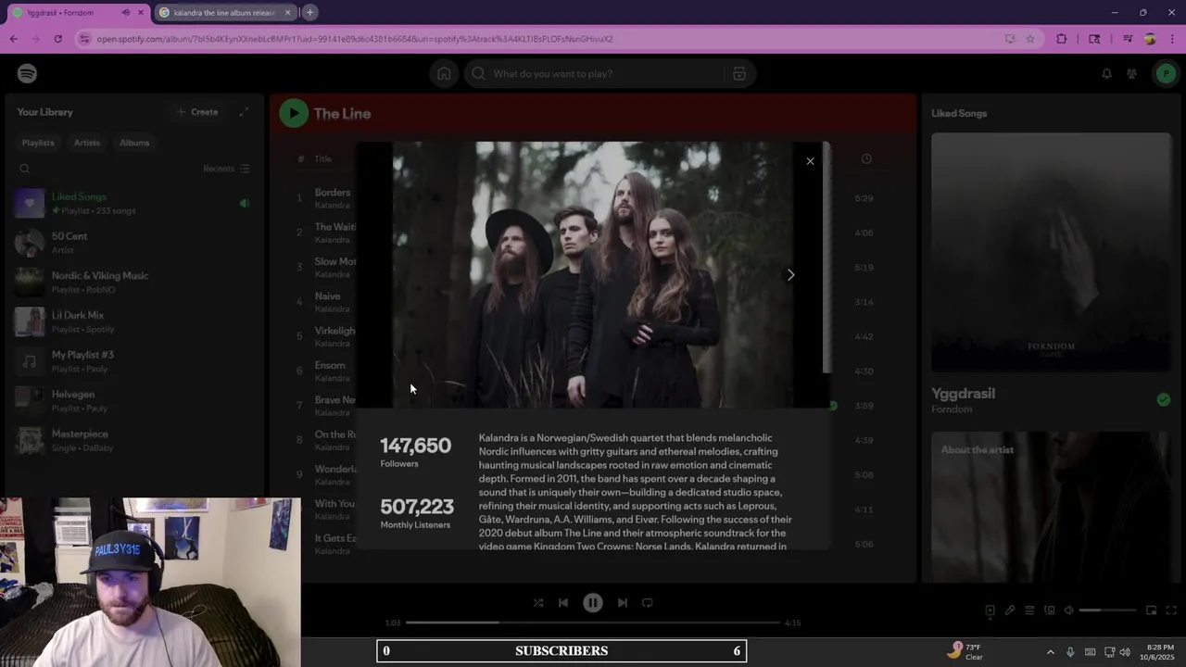This screenshot has width=1186, height=667.
Task: Open a new browser tab
Action: 309,13
